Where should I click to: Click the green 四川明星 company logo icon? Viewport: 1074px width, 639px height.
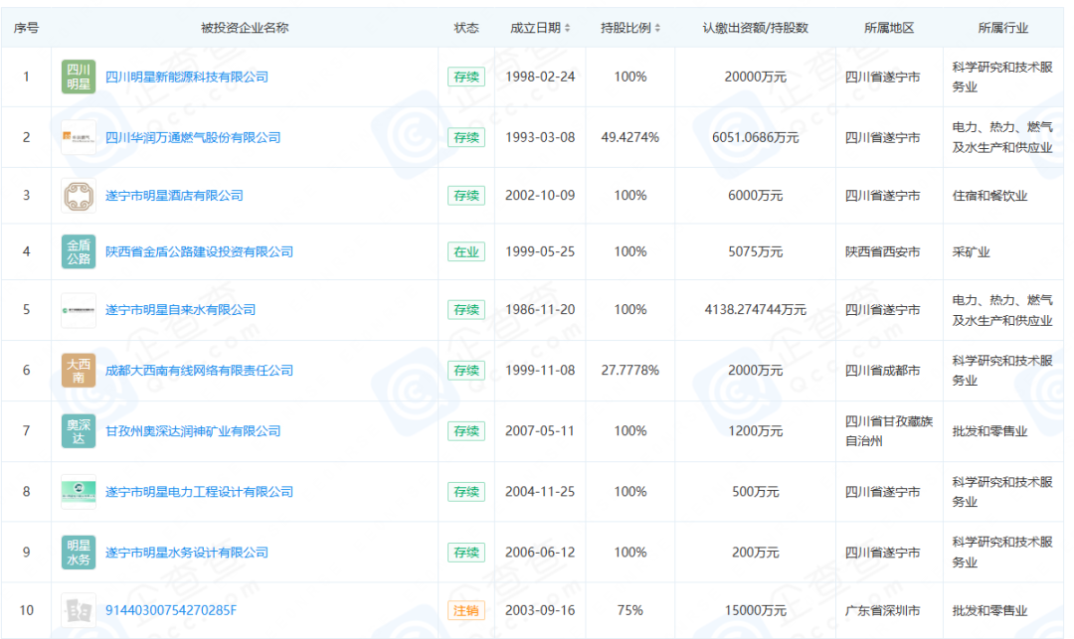pos(79,77)
